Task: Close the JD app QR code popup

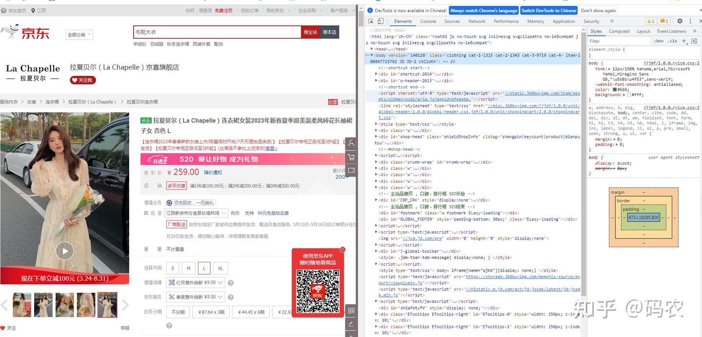Action: tap(343, 249)
